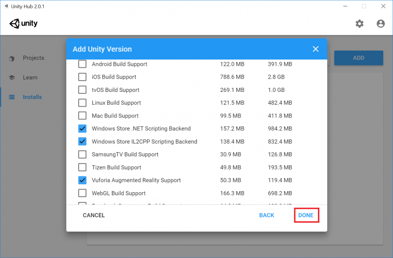
Task: Minimize the Unity Hub window
Action: click(x=345, y=6)
